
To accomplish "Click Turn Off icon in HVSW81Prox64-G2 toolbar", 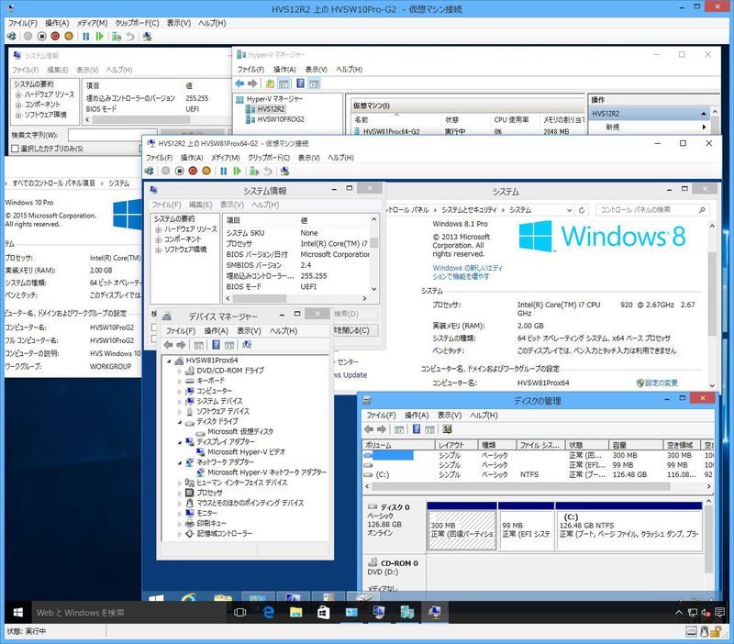I will tap(179, 171).
